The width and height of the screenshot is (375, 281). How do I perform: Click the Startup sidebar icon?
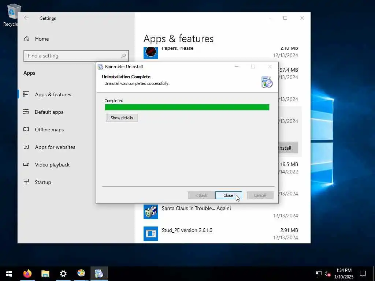point(26,182)
